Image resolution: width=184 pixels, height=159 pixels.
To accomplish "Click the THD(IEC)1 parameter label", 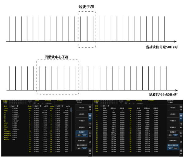I will pos(7,131).
